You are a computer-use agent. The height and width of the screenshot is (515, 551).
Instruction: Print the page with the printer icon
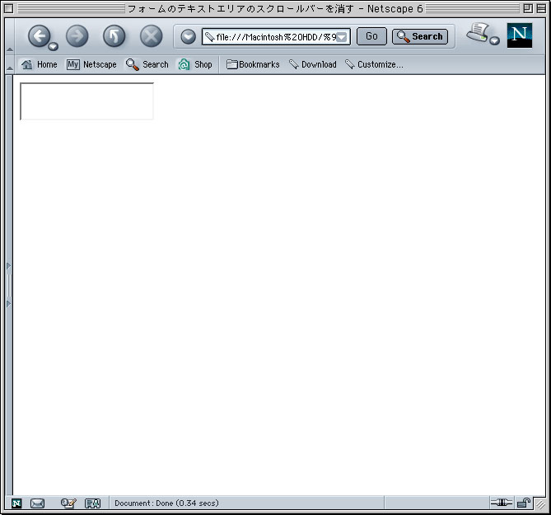478,33
